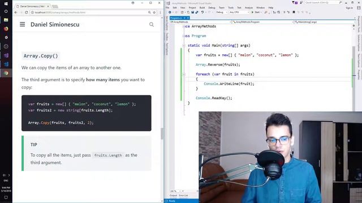
Task: Click the Array.Reverse(fruits) code line
Action: tap(218, 65)
